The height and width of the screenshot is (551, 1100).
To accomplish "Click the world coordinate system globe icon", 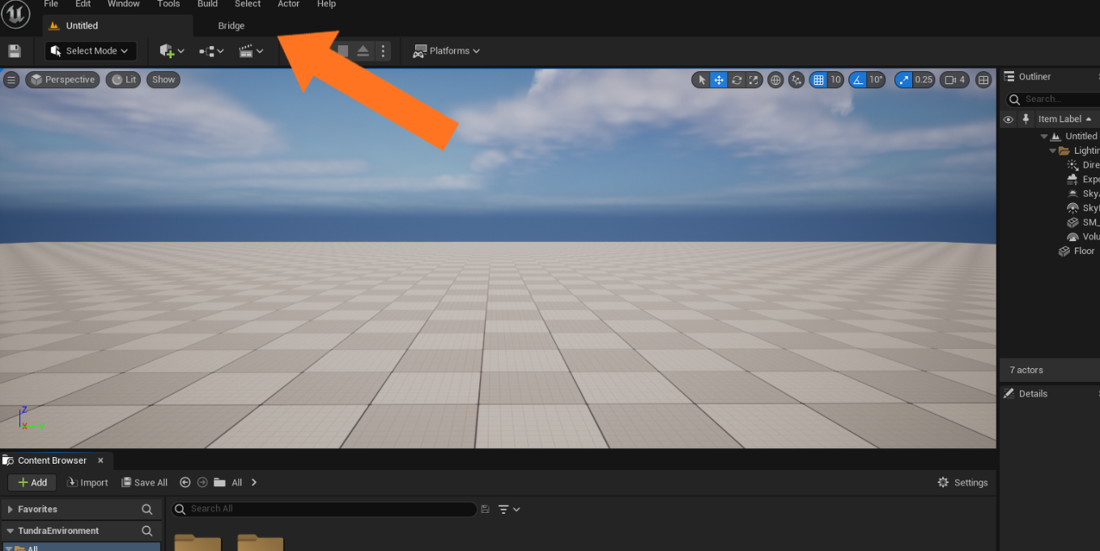I will 775,79.
